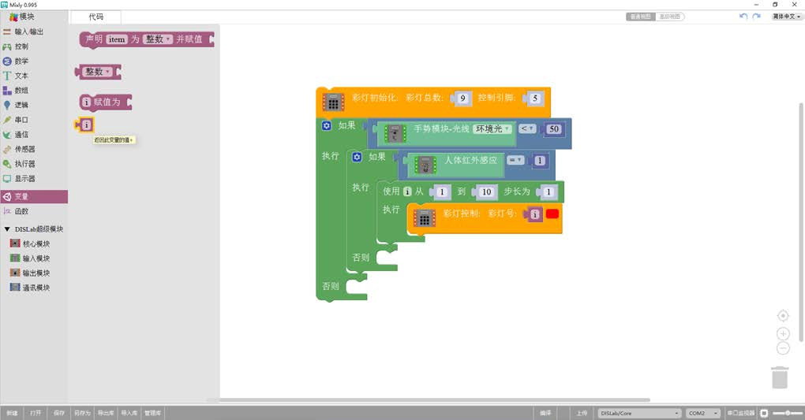The height and width of the screenshot is (420, 805).
Task: Click the 保存 save button
Action: pyautogui.click(x=59, y=413)
